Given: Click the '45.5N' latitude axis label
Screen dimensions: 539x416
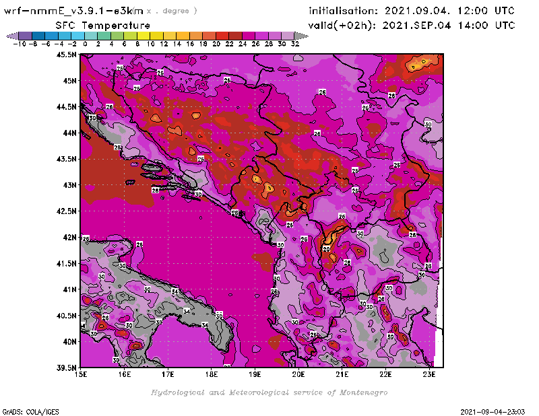Looking at the screenshot, I should pyautogui.click(x=66, y=55).
